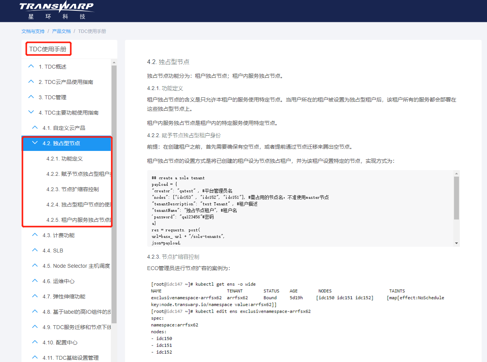Expand chevron beside 2. TDC云产品使用指南
The width and height of the screenshot is (487, 362).
pos(31,82)
